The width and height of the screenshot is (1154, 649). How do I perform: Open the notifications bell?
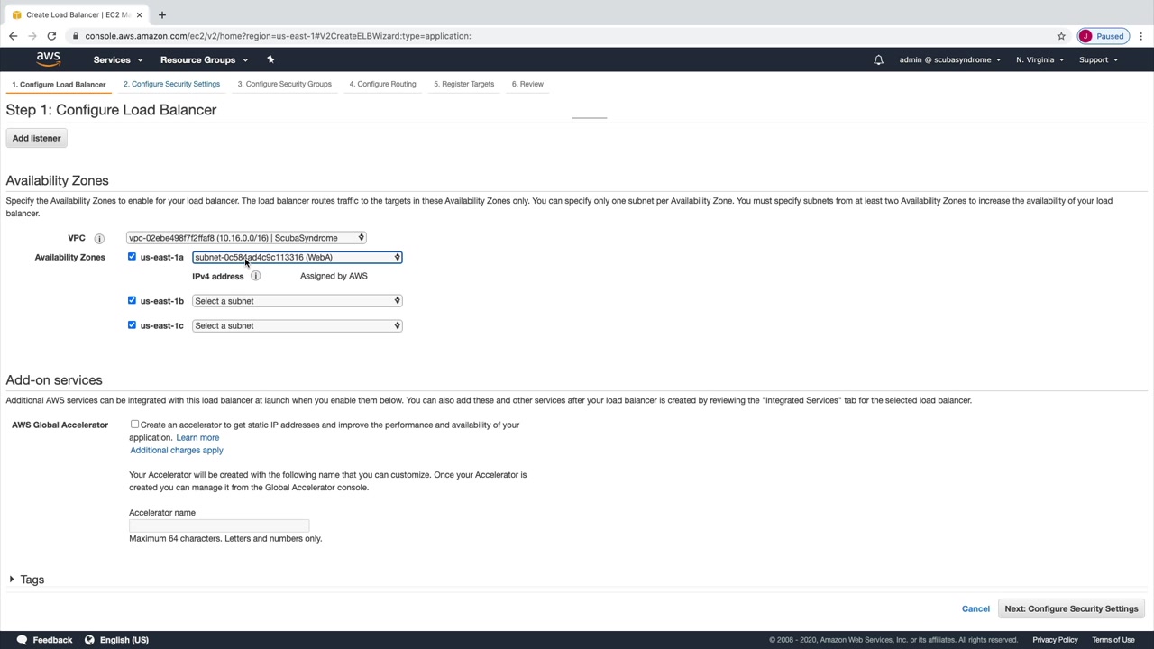pos(878,59)
